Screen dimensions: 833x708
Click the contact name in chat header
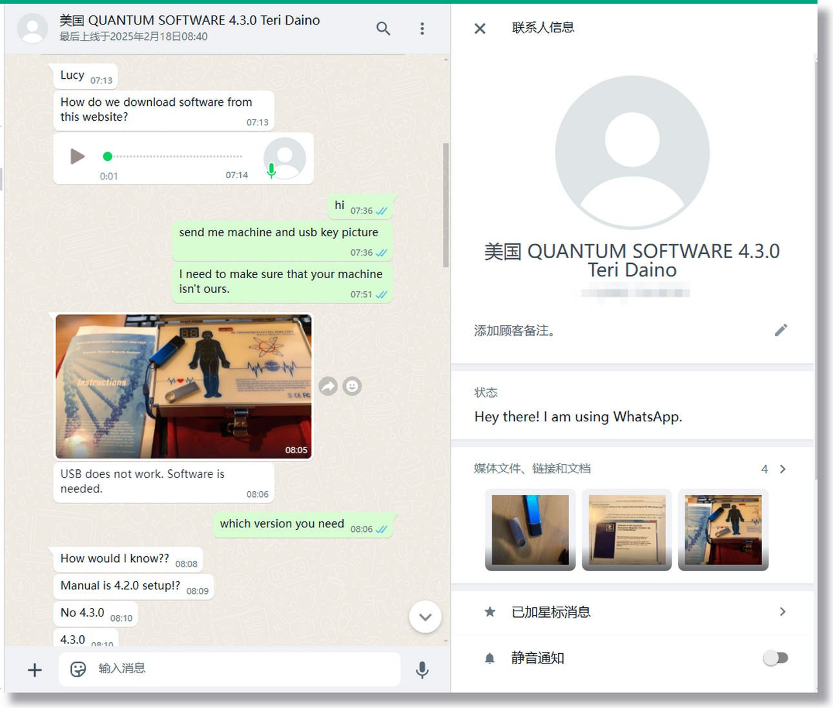coord(190,20)
